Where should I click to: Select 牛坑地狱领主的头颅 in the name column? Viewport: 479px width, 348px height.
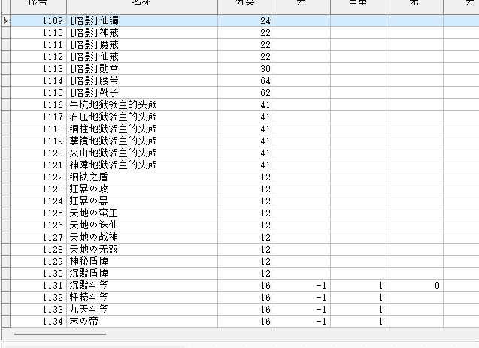[142, 105]
